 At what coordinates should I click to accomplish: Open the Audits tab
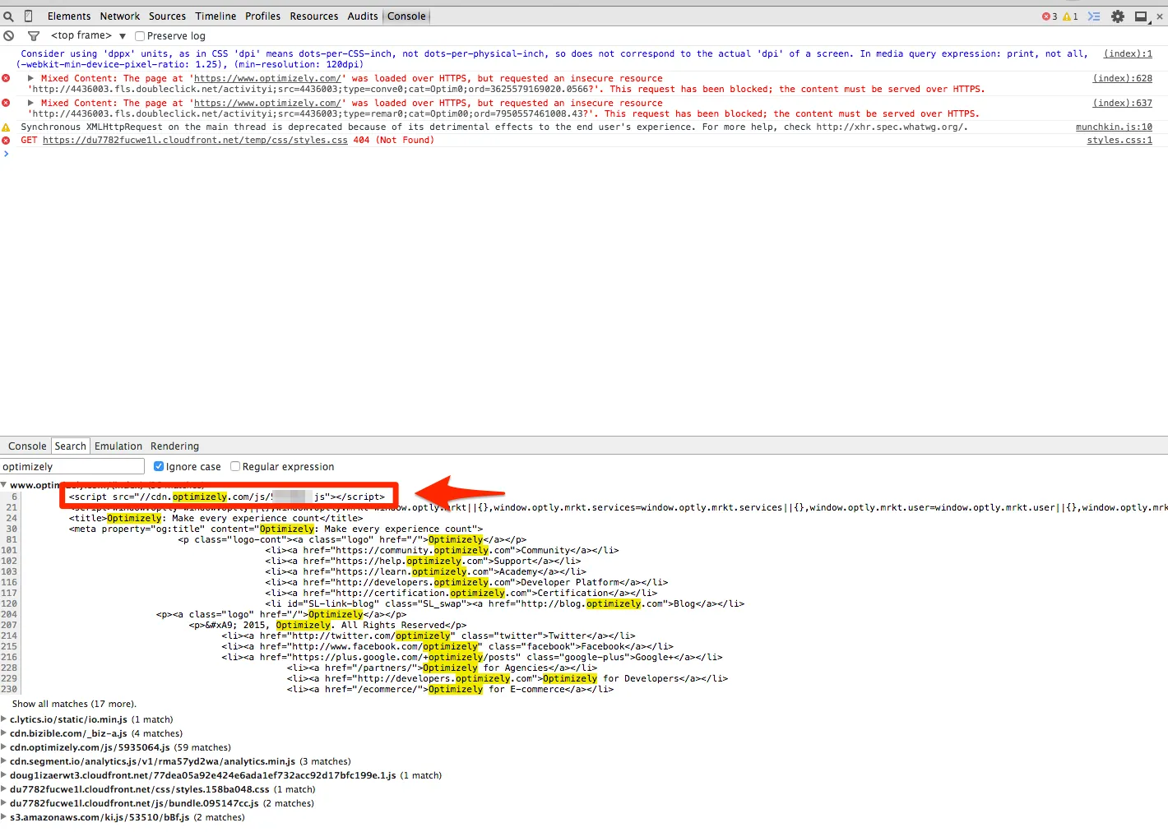pos(363,16)
